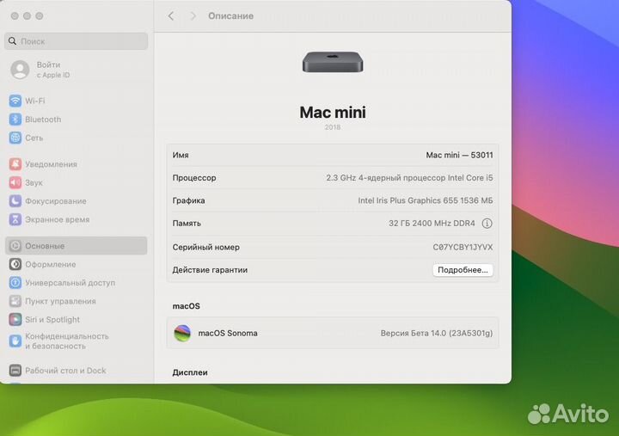Image resolution: width=619 pixels, height=436 pixels.
Task: Close the System Settings window
Action: [15, 15]
